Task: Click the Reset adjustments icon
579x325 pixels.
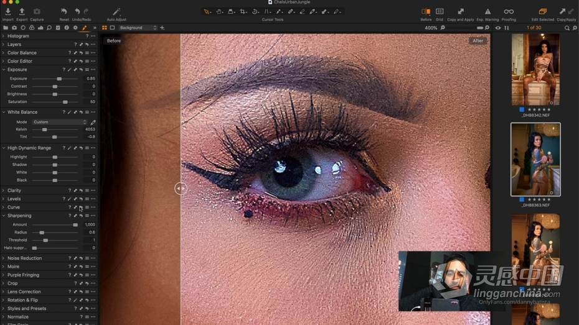Action: [x=64, y=11]
